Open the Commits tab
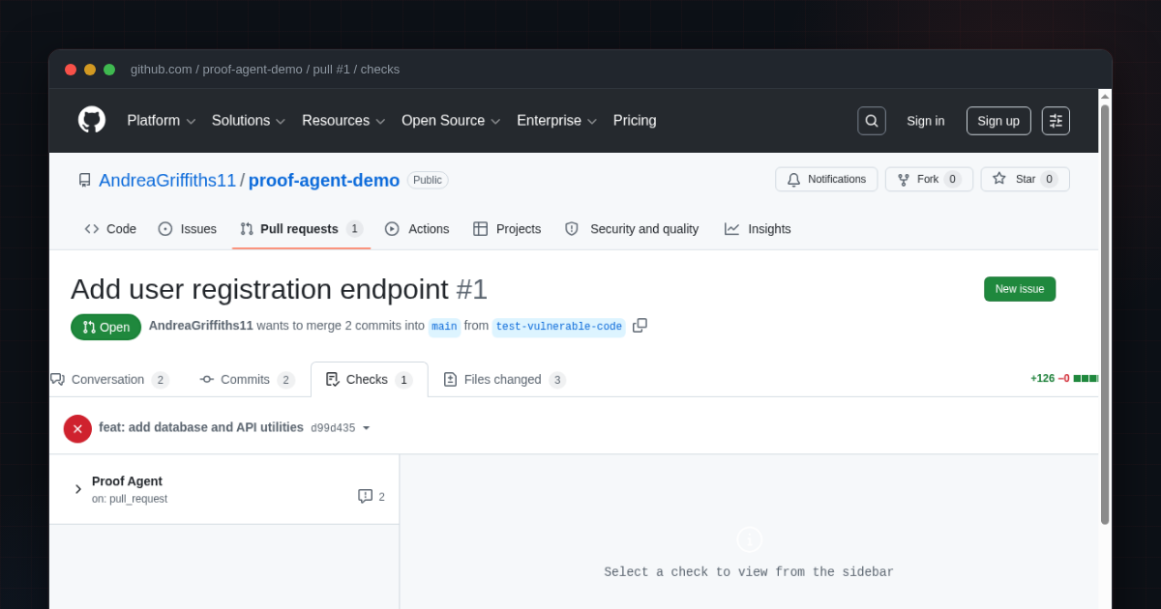 tap(246, 380)
